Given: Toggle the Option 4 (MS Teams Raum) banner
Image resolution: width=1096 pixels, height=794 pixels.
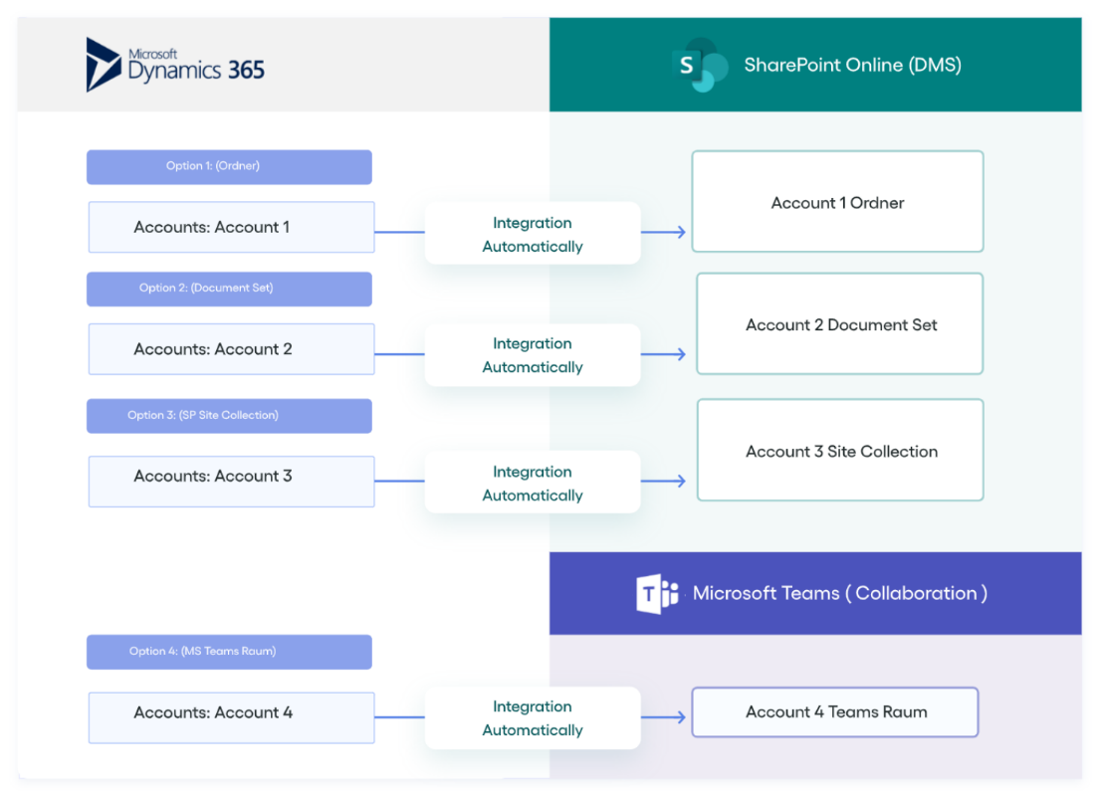Looking at the screenshot, I should [x=229, y=652].
